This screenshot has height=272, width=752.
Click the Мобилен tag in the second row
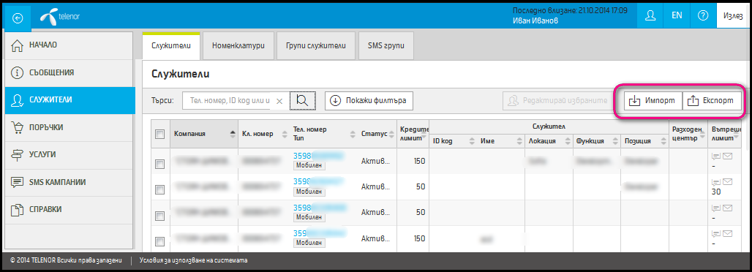[309, 192]
